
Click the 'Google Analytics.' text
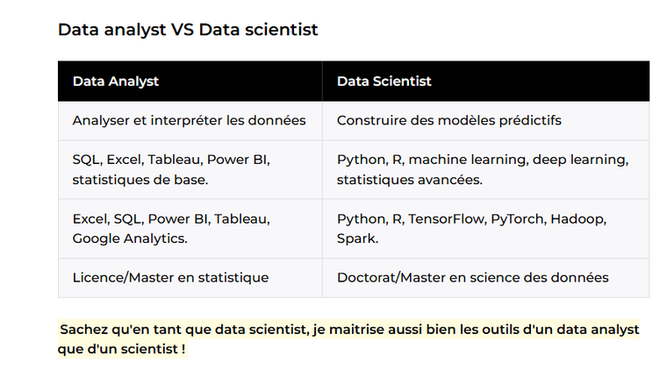(x=130, y=238)
